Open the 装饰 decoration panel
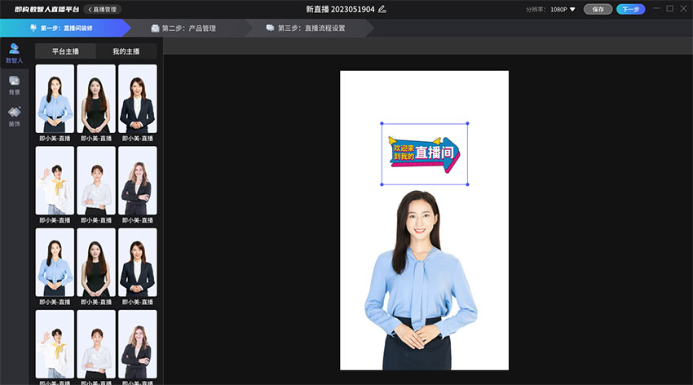This screenshot has width=693, height=385. [x=14, y=117]
